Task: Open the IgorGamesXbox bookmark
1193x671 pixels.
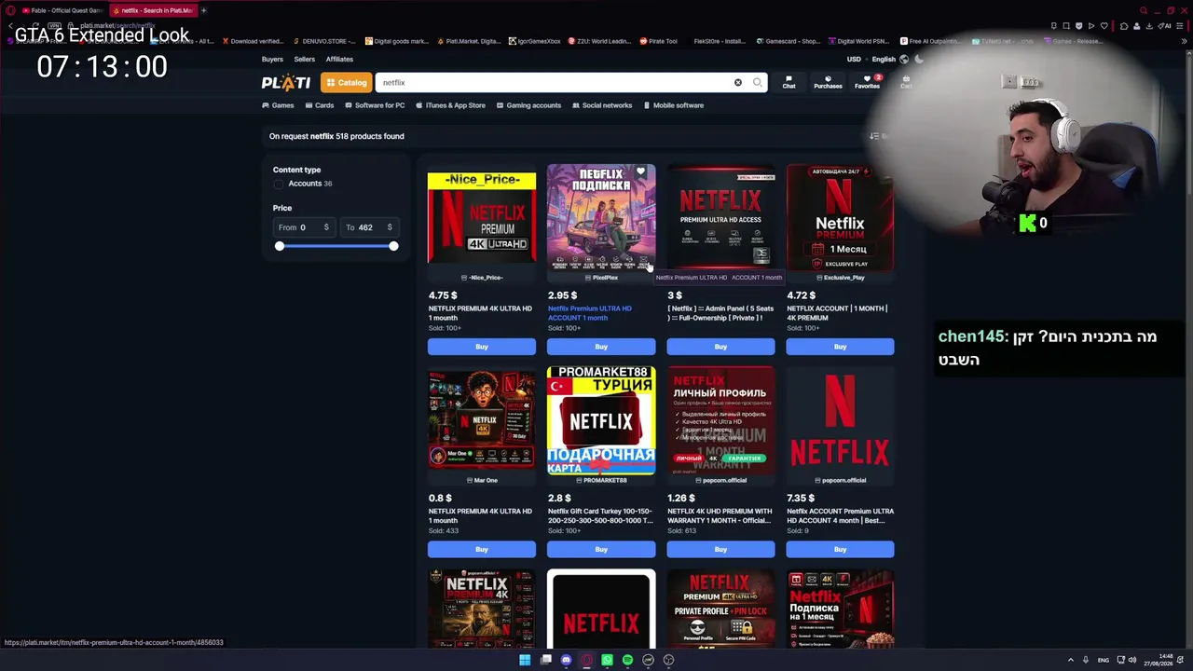Action: 536,41
